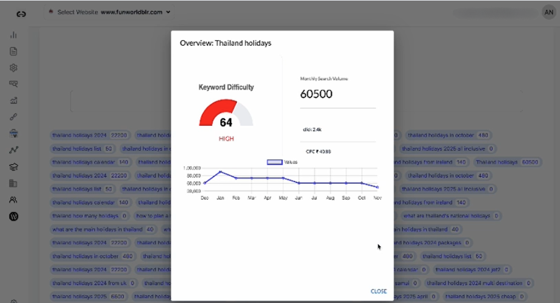The image size is (560, 303).
Task: Open the stacked layers icon in the sidebar
Action: pyautogui.click(x=13, y=167)
